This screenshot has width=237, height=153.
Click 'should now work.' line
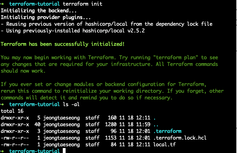[x=23, y=71]
